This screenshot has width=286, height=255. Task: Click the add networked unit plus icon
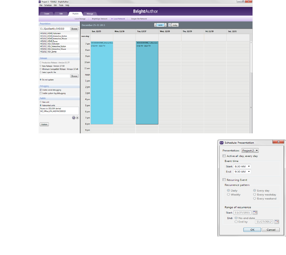(x=77, y=118)
